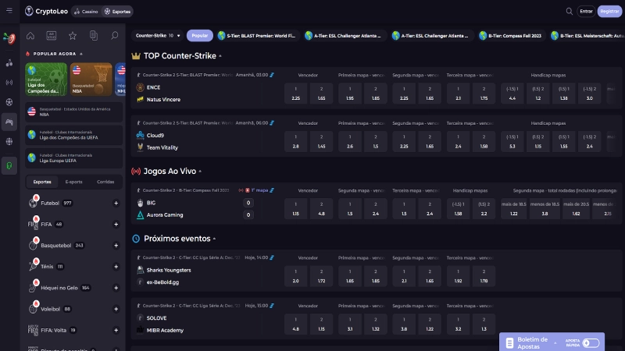Open the NBA basketball thumbnail card

(x=91, y=79)
